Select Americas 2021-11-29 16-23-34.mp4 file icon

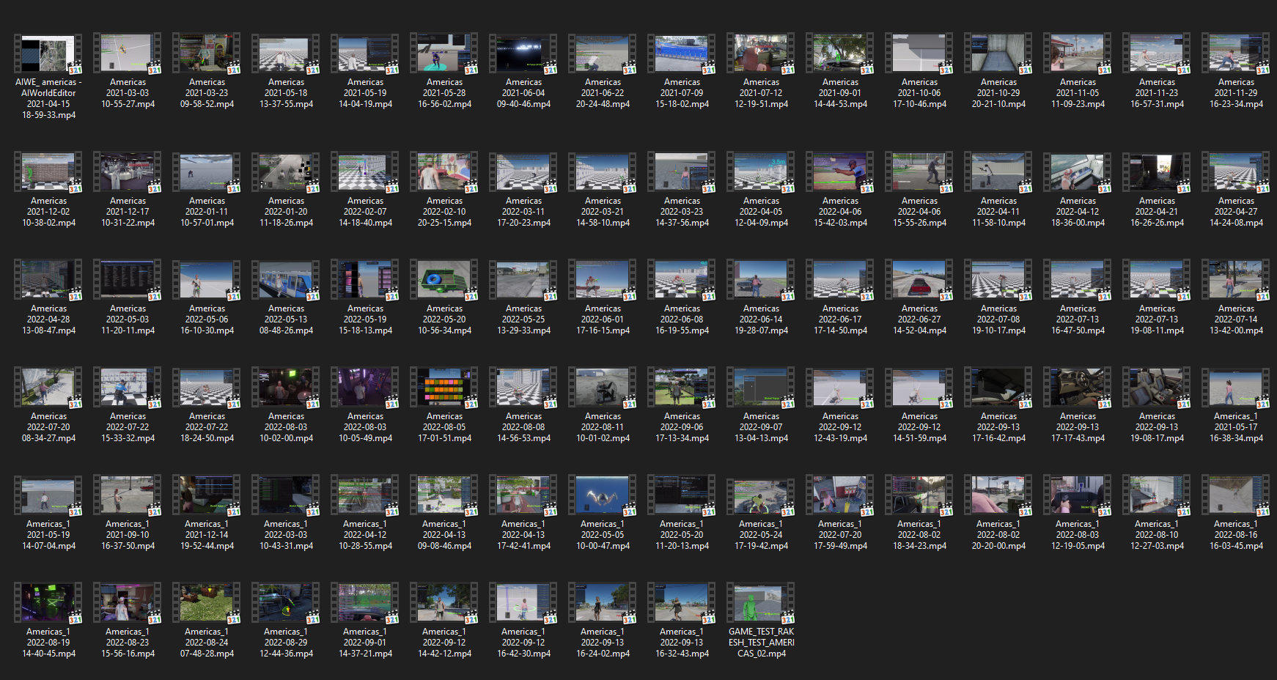click(x=1236, y=53)
